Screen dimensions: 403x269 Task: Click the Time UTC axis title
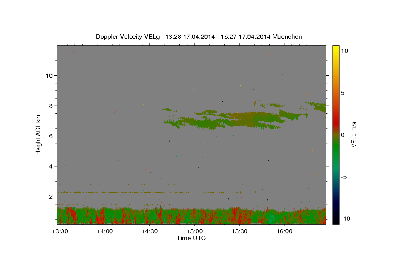[191, 238]
